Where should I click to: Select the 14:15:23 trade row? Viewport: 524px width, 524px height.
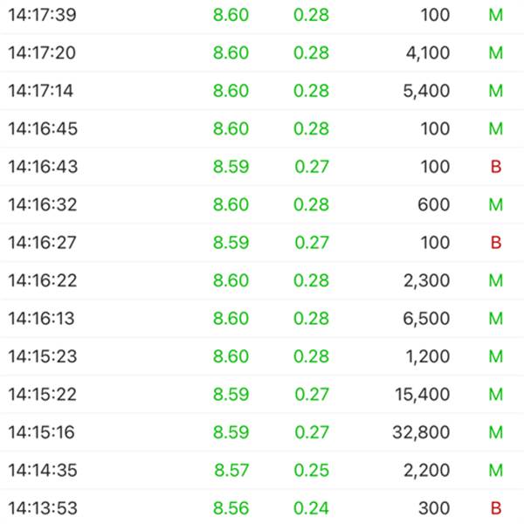click(262, 357)
